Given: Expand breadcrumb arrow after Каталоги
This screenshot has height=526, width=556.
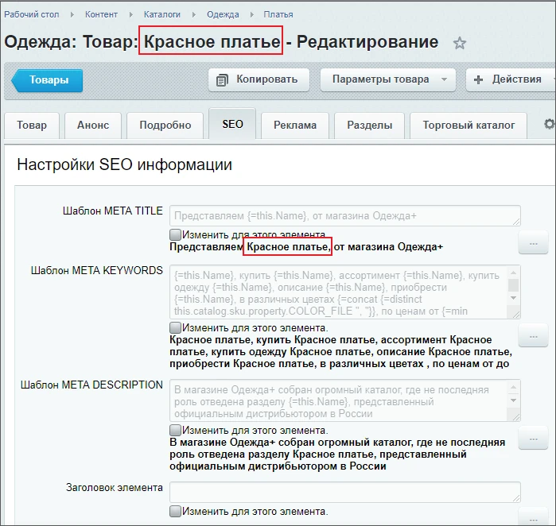Looking at the screenshot, I should pos(193,15).
